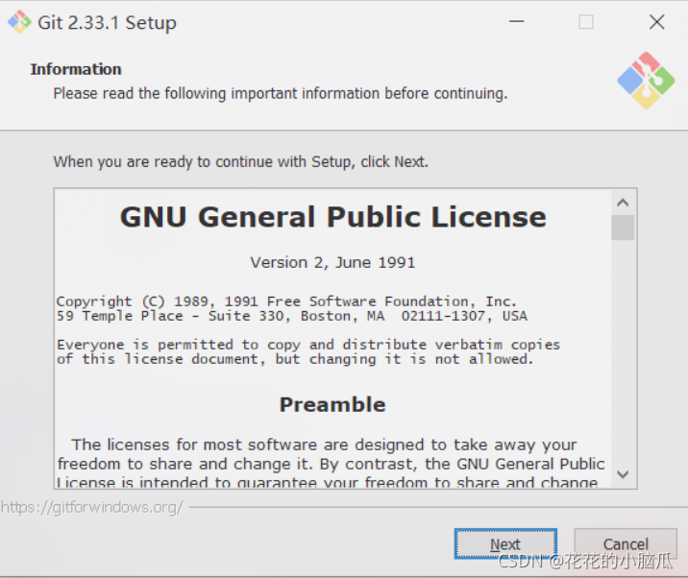
Task: Click the scroll down arrow of license text
Action: (x=623, y=474)
